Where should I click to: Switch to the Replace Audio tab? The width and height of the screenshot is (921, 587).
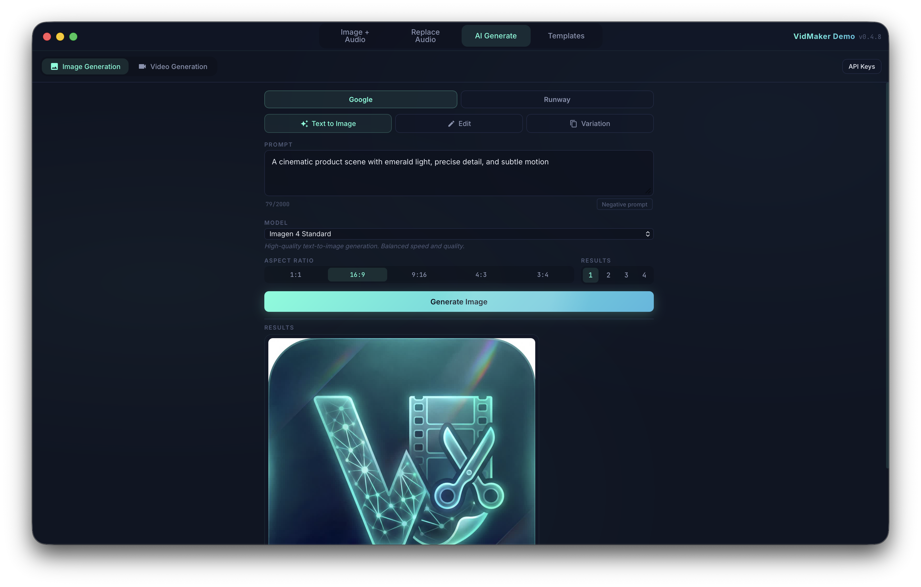425,36
